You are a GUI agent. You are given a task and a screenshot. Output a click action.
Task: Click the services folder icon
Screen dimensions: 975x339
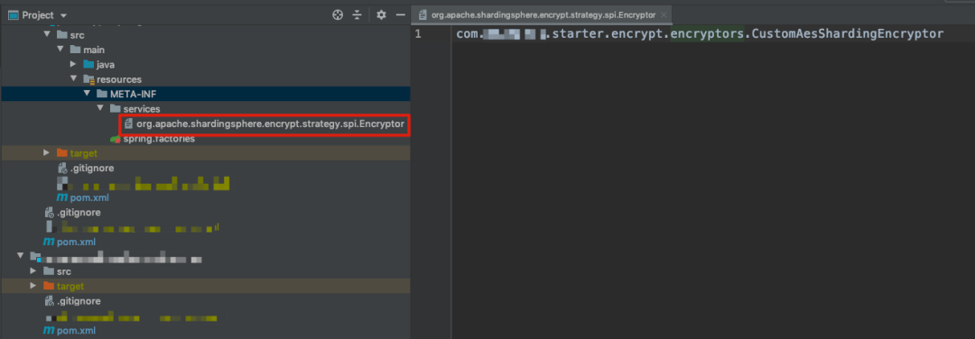point(115,109)
